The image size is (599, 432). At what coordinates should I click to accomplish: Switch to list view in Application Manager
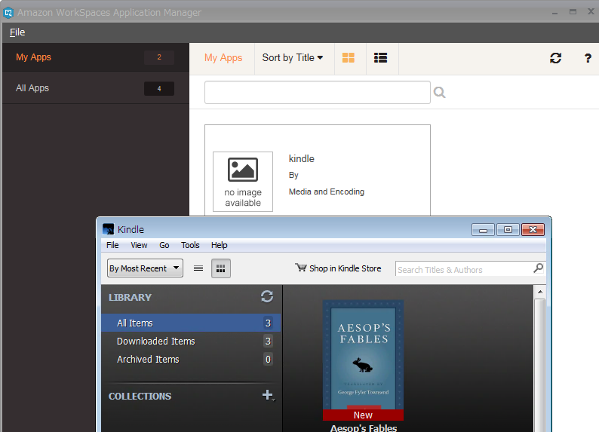pos(380,57)
